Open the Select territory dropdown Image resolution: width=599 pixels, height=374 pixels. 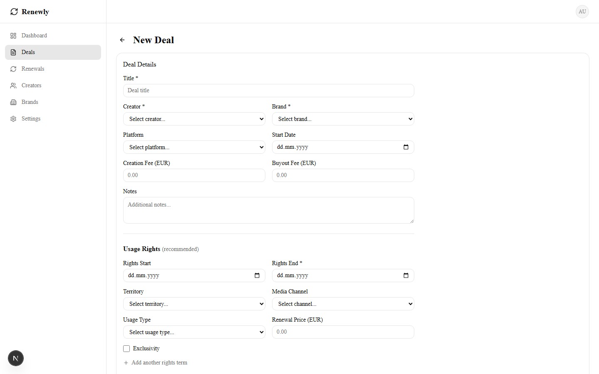pyautogui.click(x=194, y=304)
